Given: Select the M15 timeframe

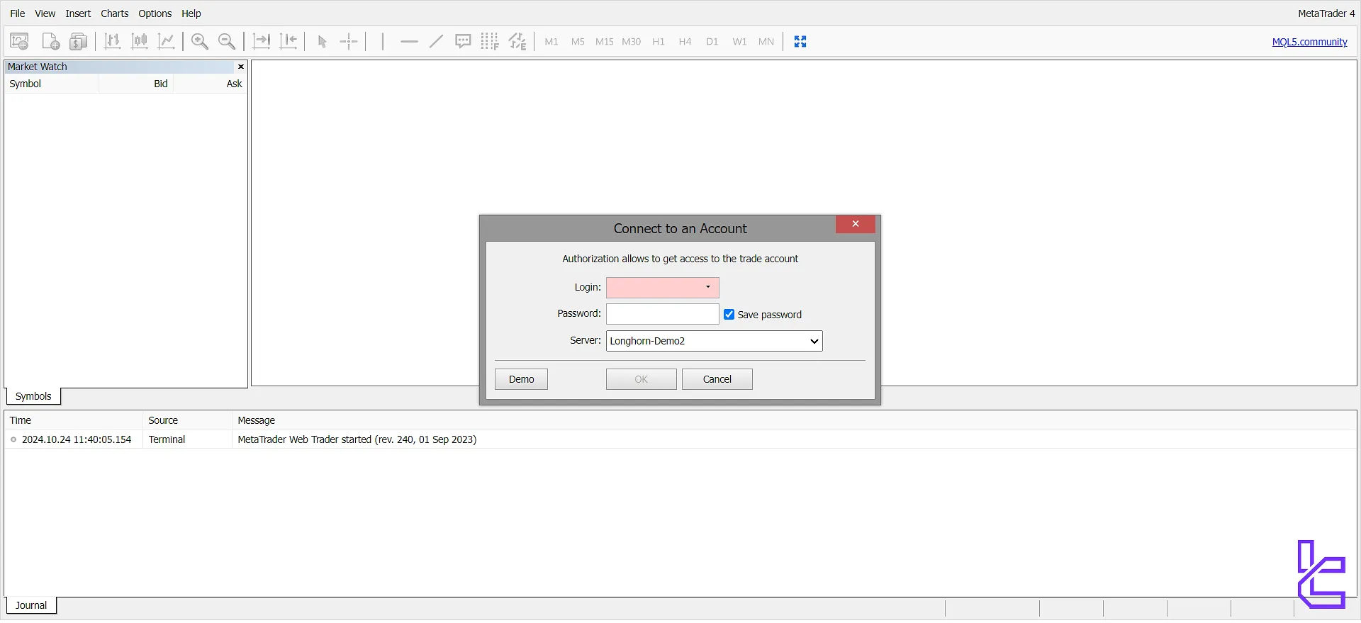Looking at the screenshot, I should click(605, 42).
